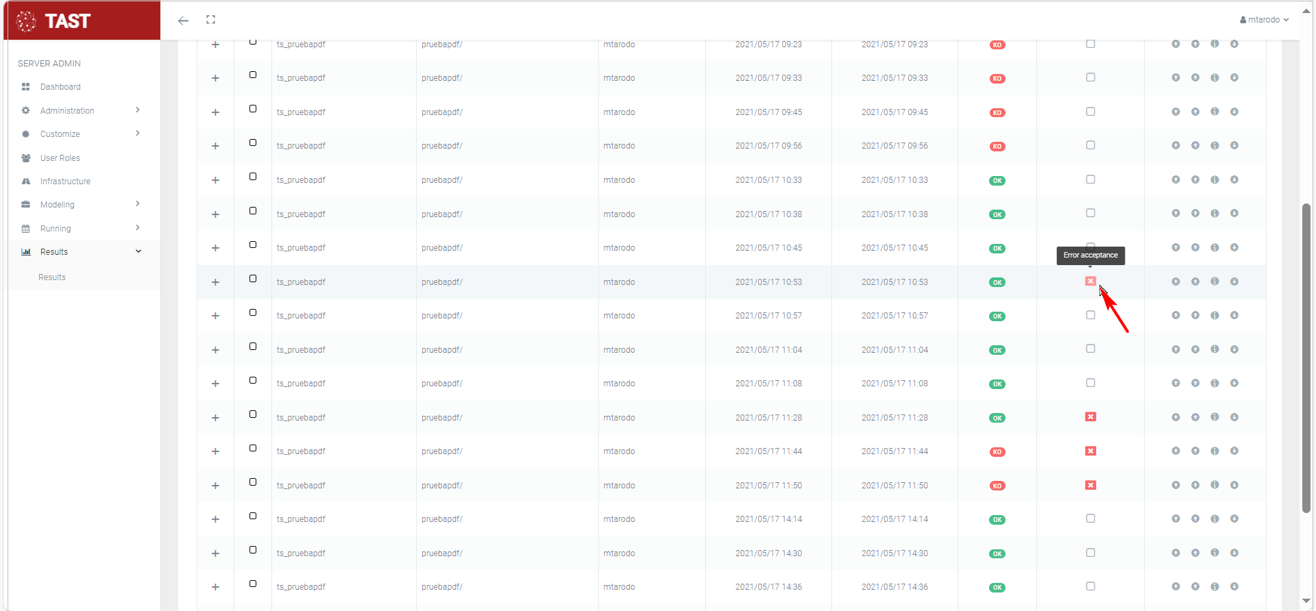Click the back arrow in the top bar
Viewport: 1316px width, 611px height.
click(x=183, y=21)
